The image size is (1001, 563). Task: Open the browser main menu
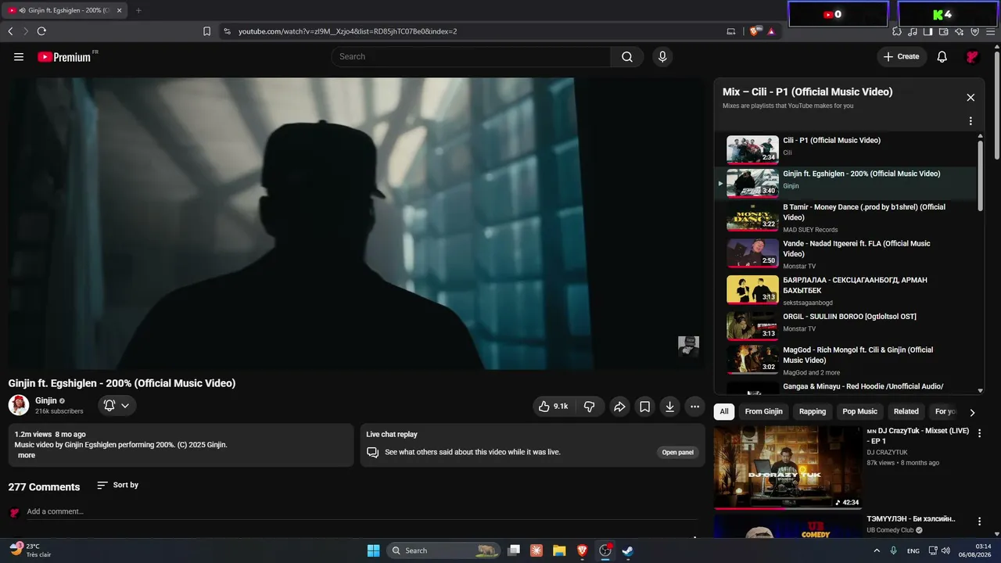click(990, 31)
